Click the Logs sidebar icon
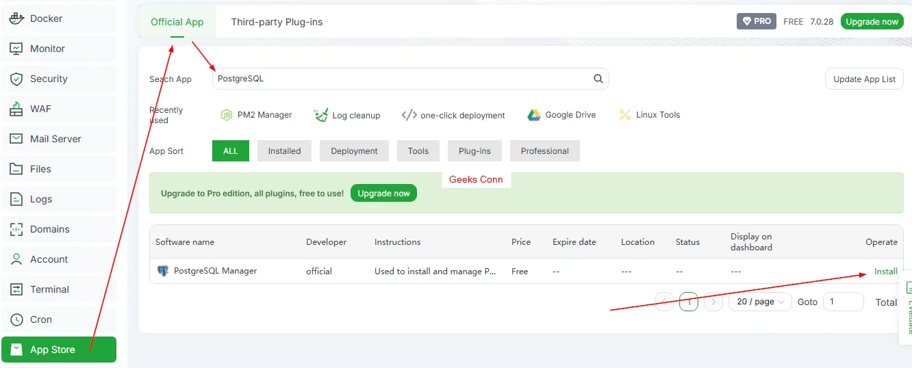Screen dimensions: 912x368 [17, 199]
